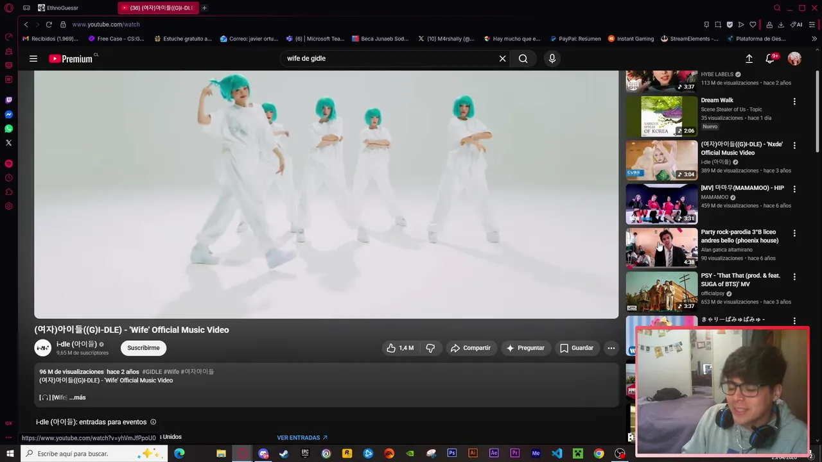This screenshot has height=462, width=822.
Task: Open Instant Gaming bookmark
Action: (x=631, y=38)
